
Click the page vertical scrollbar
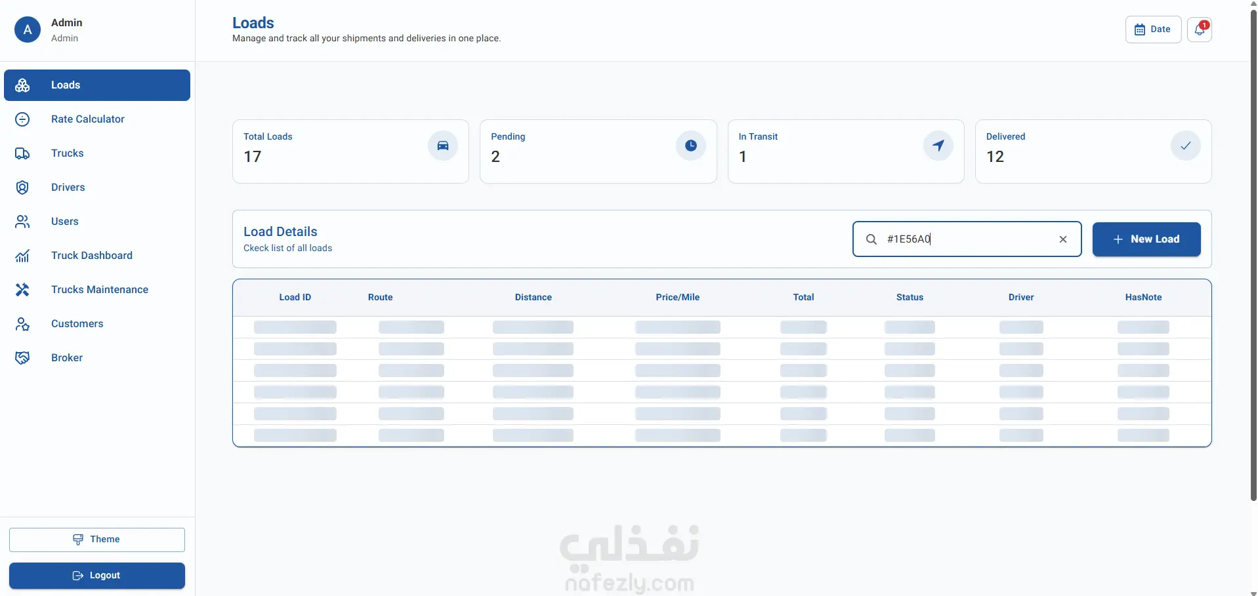click(x=1253, y=256)
